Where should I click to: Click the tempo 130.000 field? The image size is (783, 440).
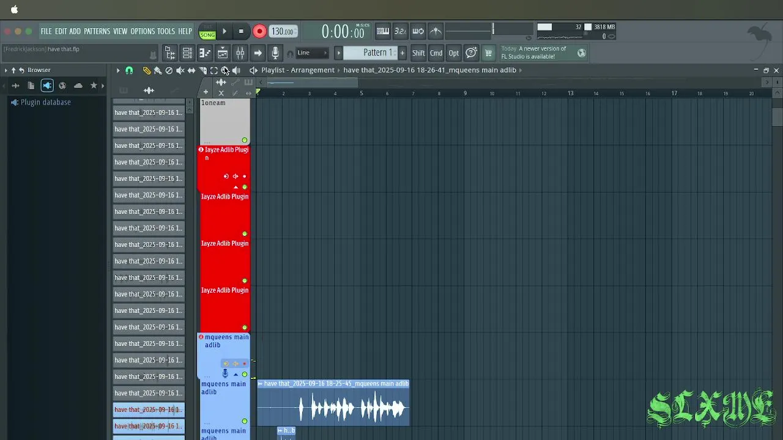coord(283,31)
